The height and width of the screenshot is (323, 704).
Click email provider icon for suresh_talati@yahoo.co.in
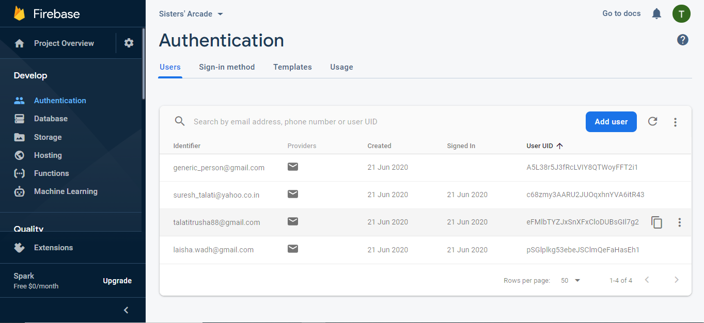coord(293,194)
